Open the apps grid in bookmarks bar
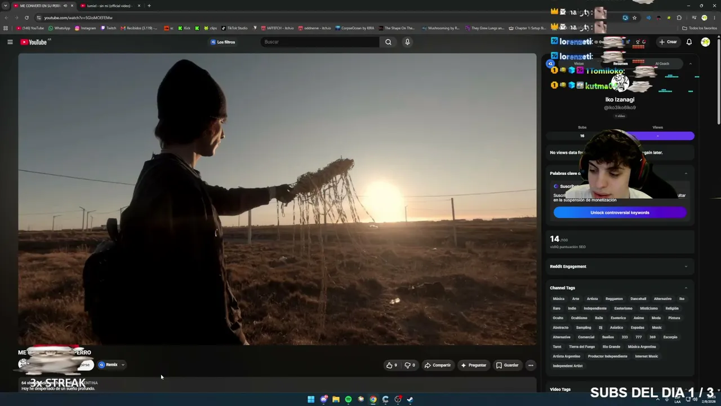This screenshot has width=721, height=406. click(x=6, y=28)
